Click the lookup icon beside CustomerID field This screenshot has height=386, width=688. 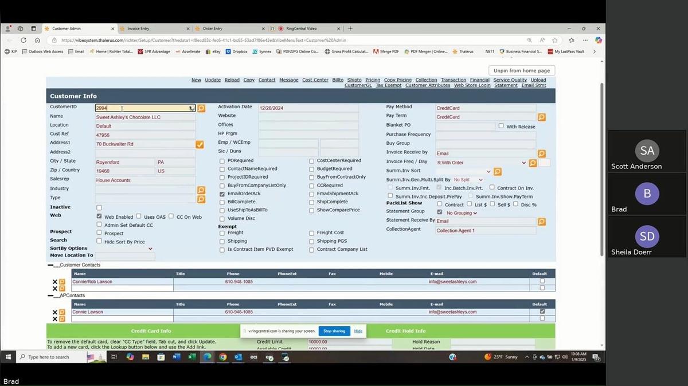(x=201, y=108)
